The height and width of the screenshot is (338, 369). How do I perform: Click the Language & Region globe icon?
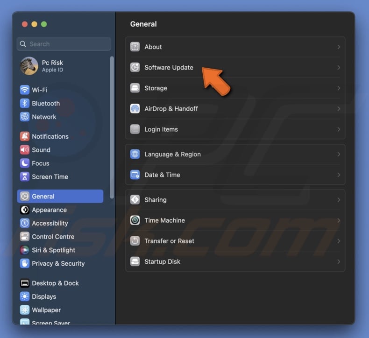135,155
